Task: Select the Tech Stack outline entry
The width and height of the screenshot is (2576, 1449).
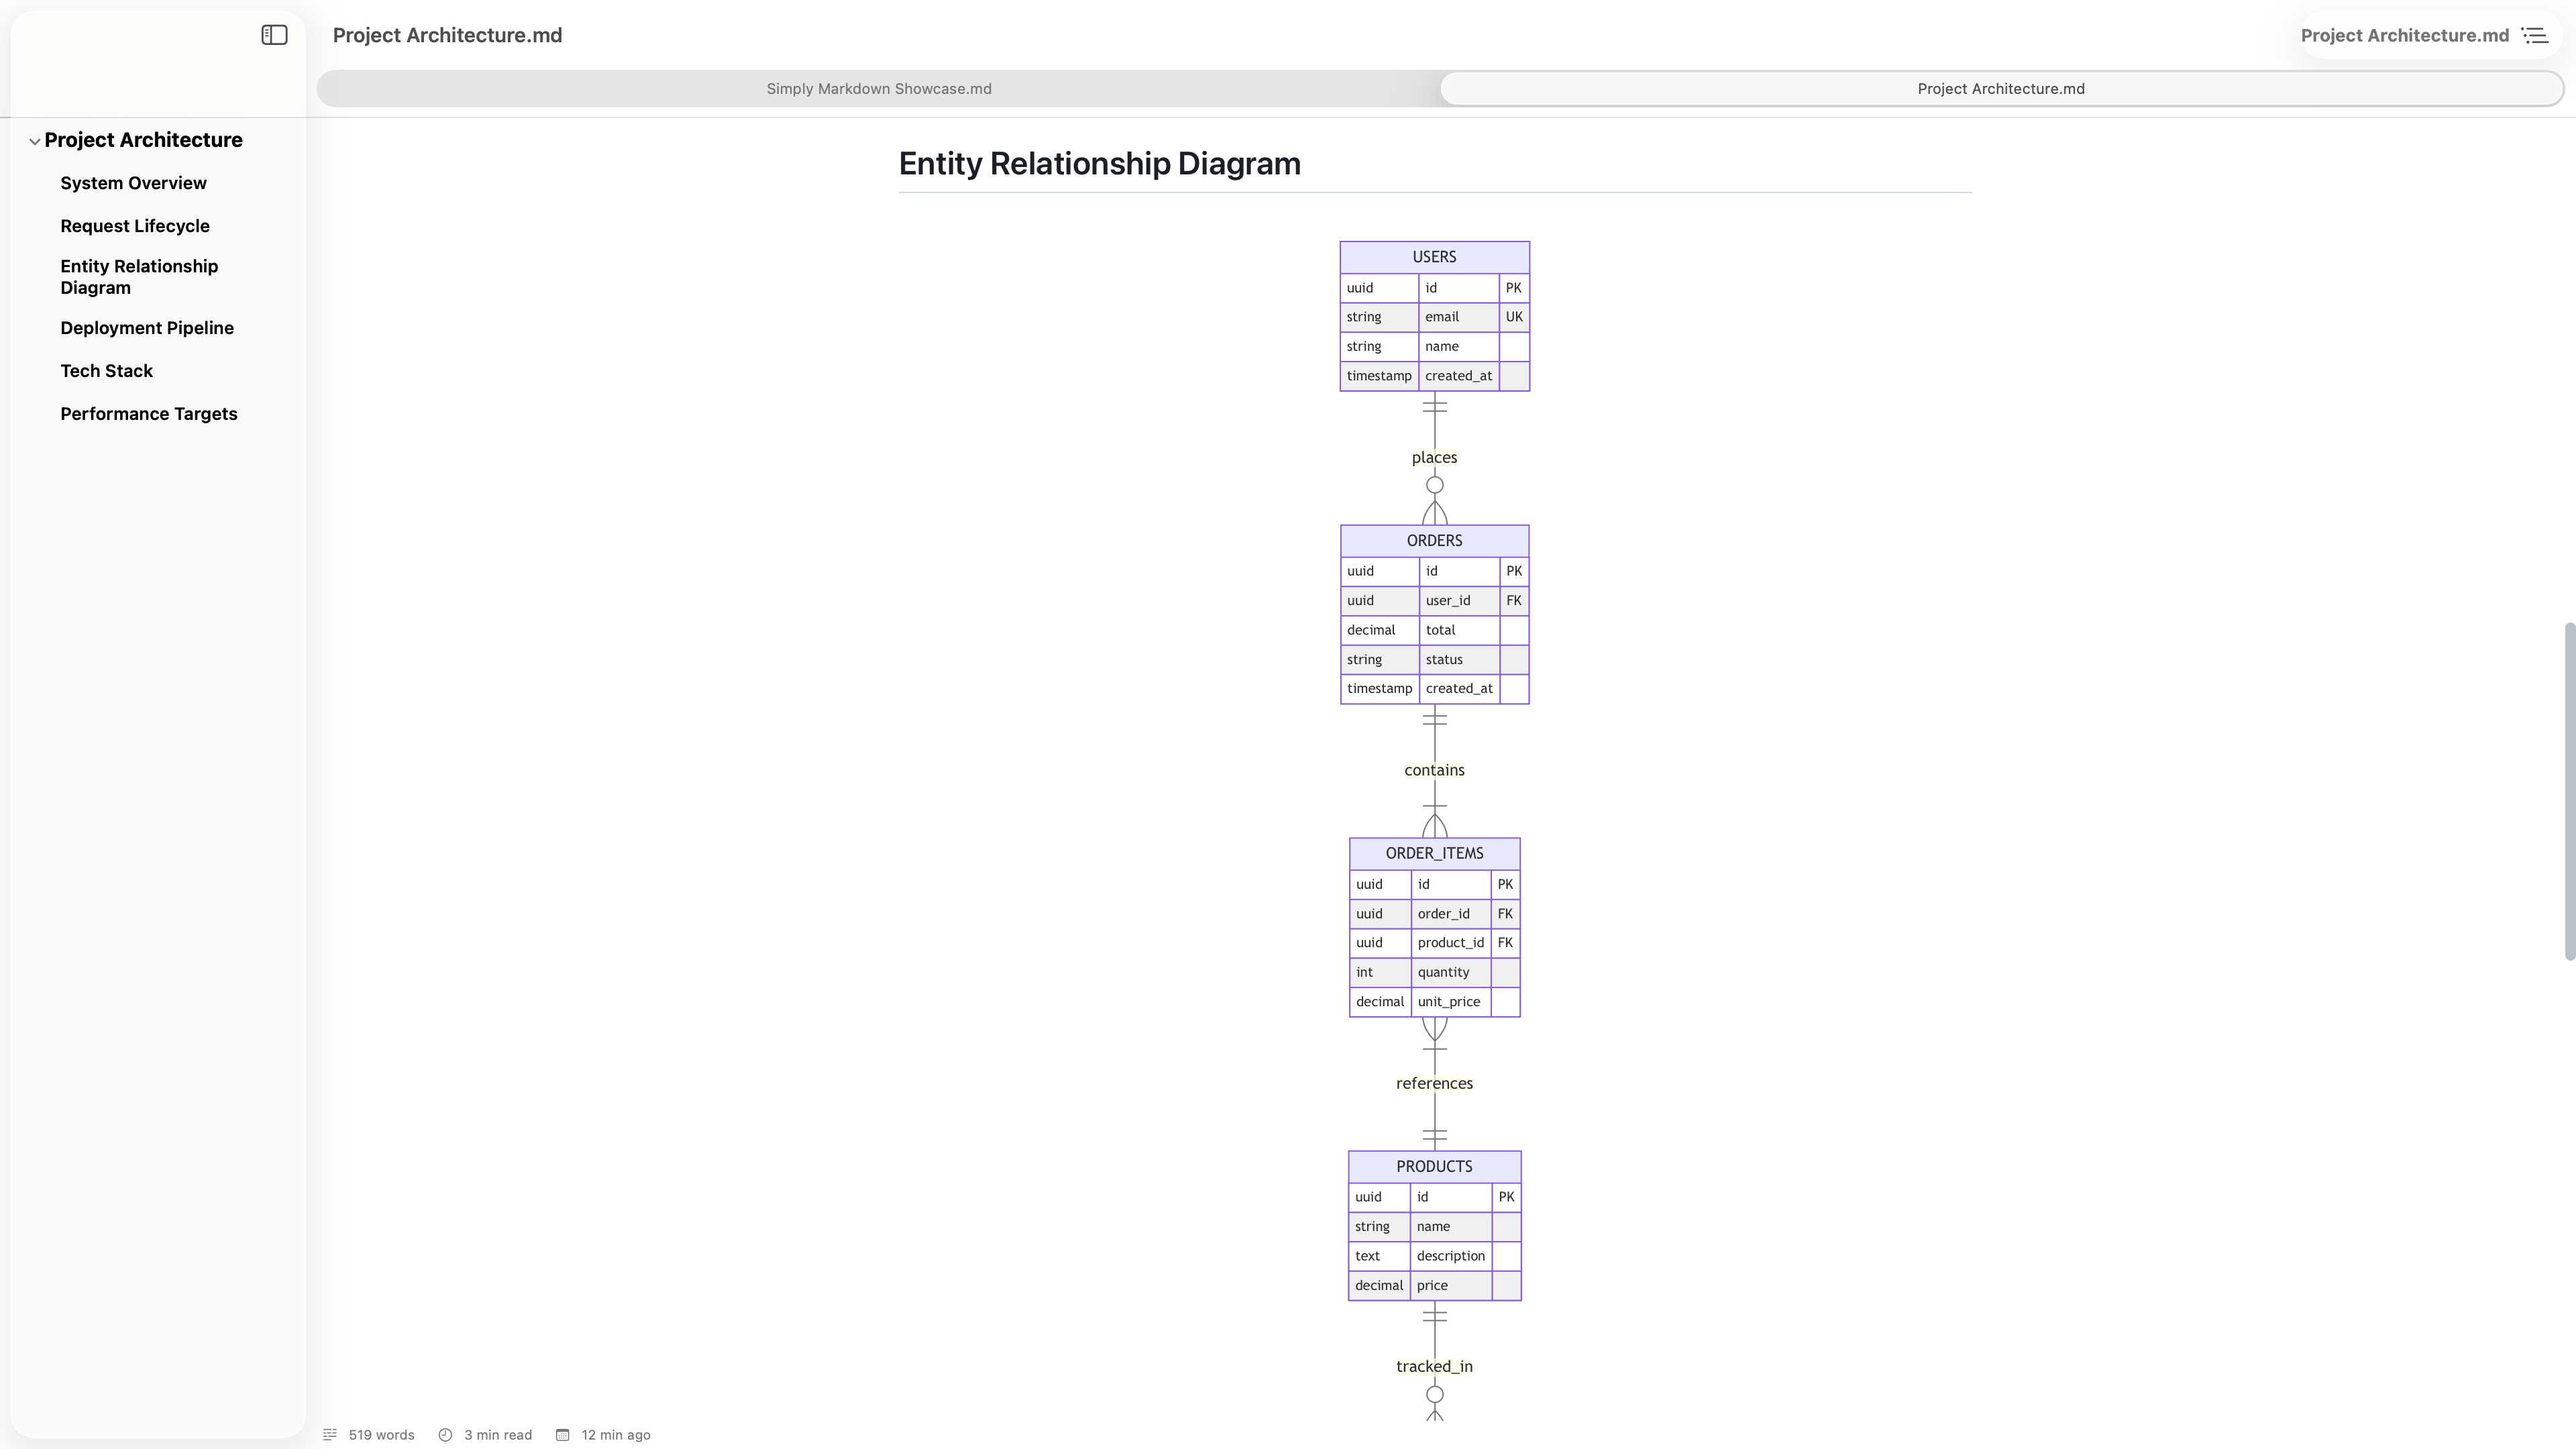Action: point(106,370)
